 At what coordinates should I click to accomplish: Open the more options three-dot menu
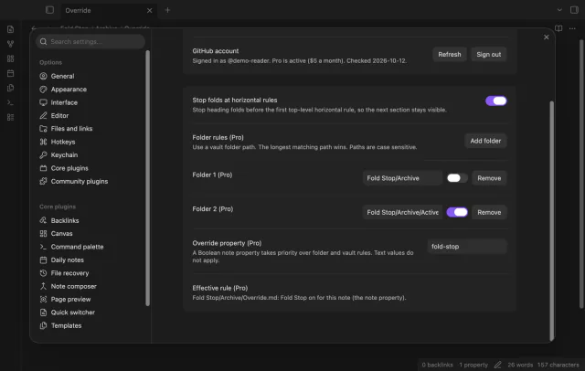[x=572, y=28]
